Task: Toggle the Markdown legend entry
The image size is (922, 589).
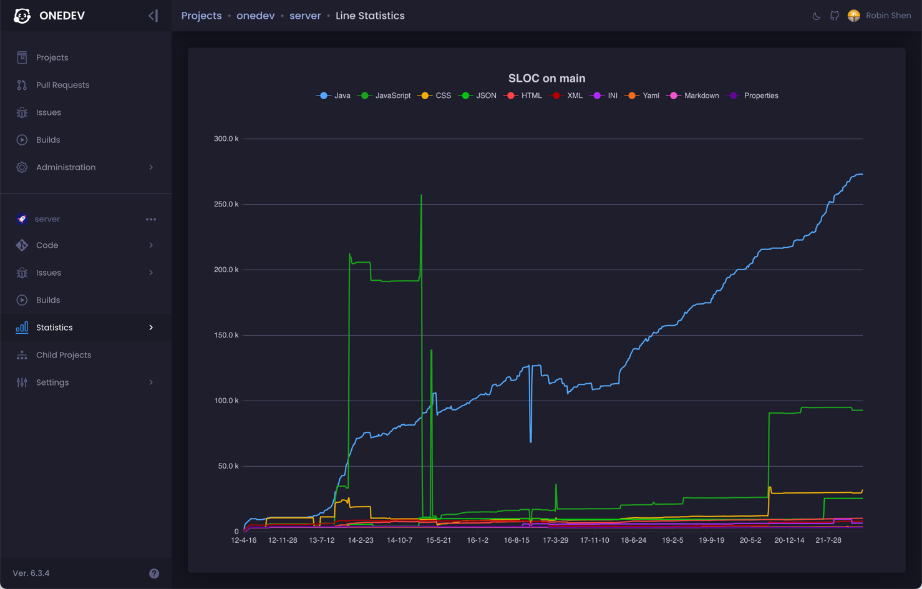Action: 693,95
